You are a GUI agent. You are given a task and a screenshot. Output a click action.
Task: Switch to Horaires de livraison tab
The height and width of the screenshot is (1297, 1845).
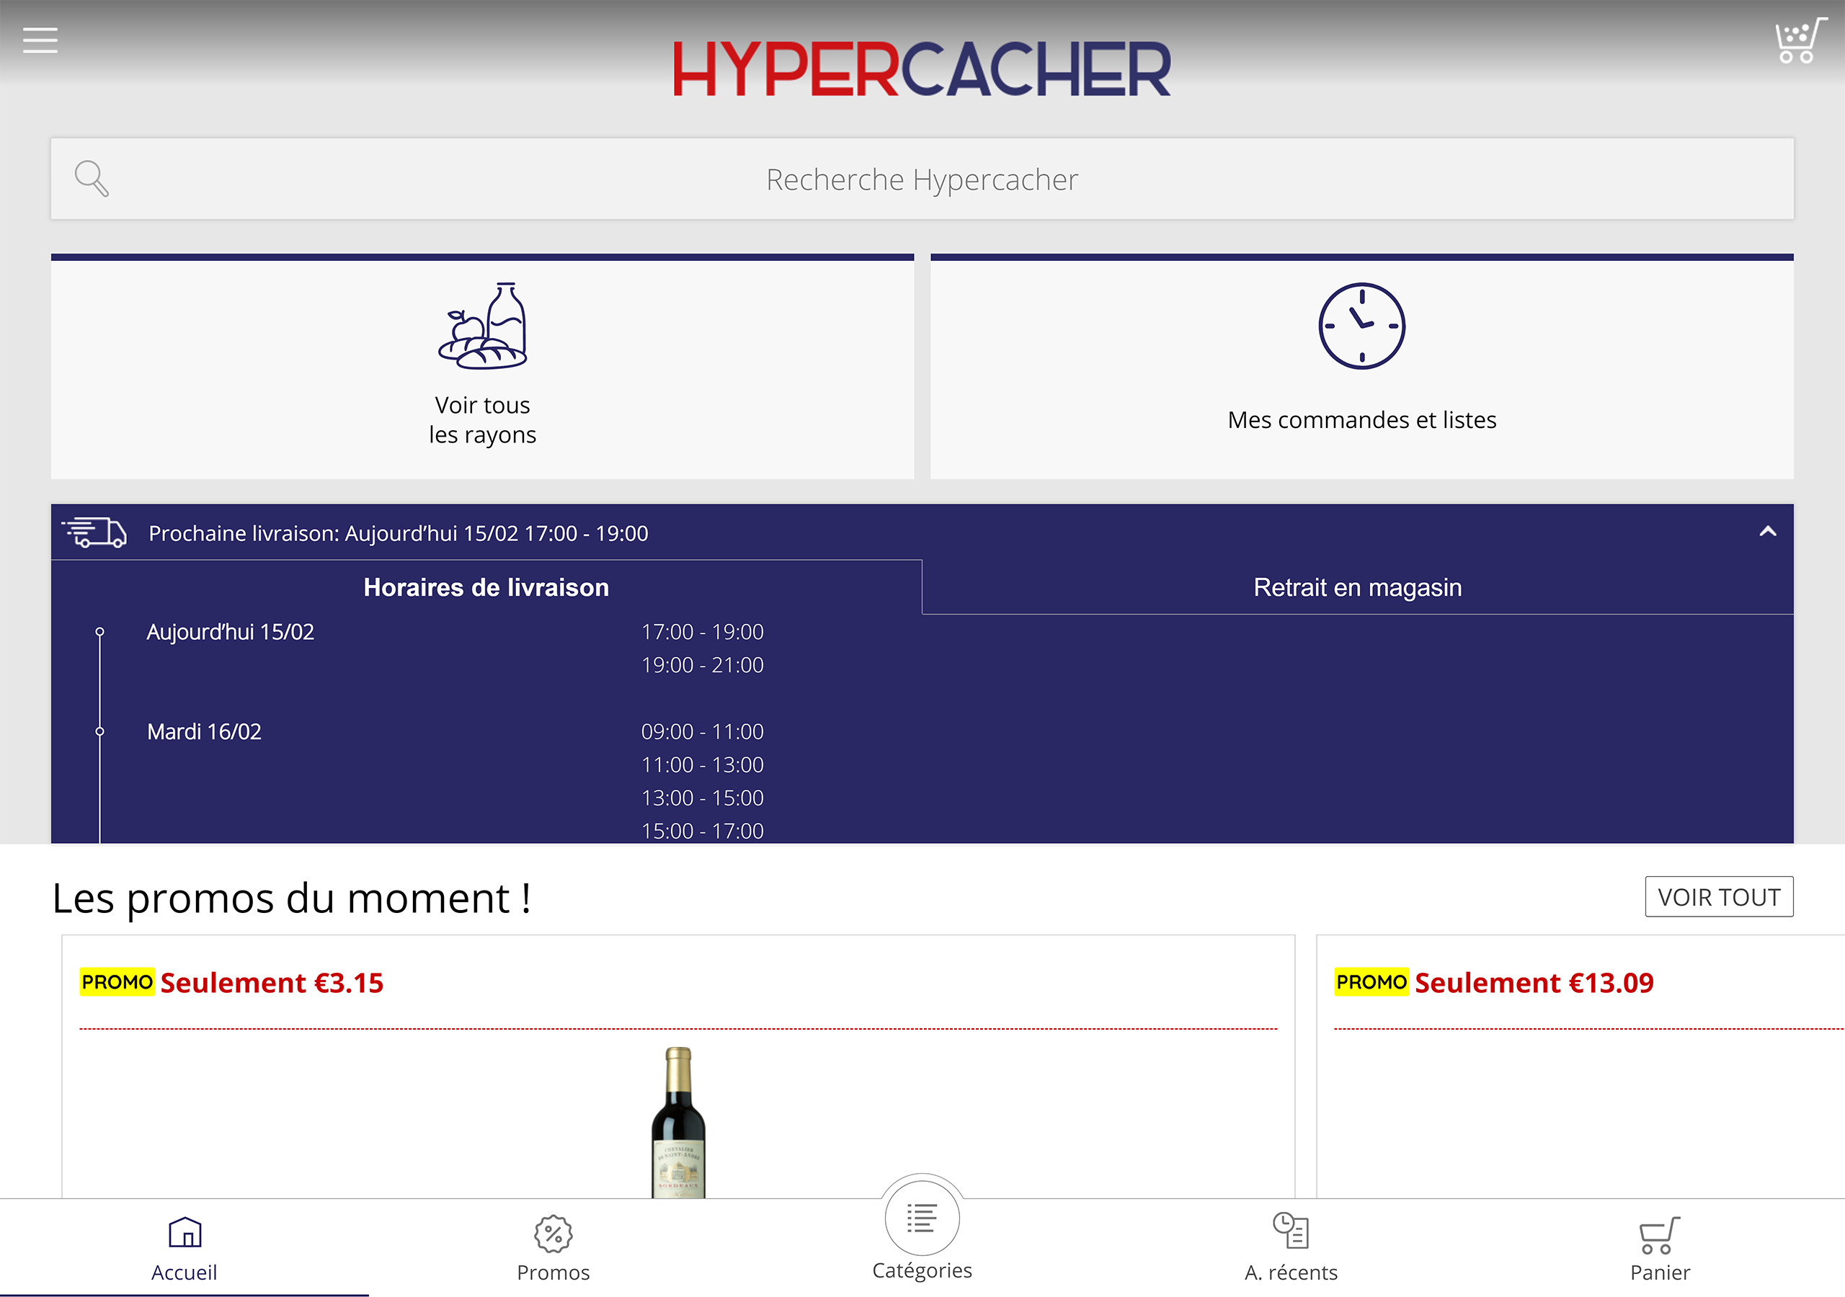[486, 587]
